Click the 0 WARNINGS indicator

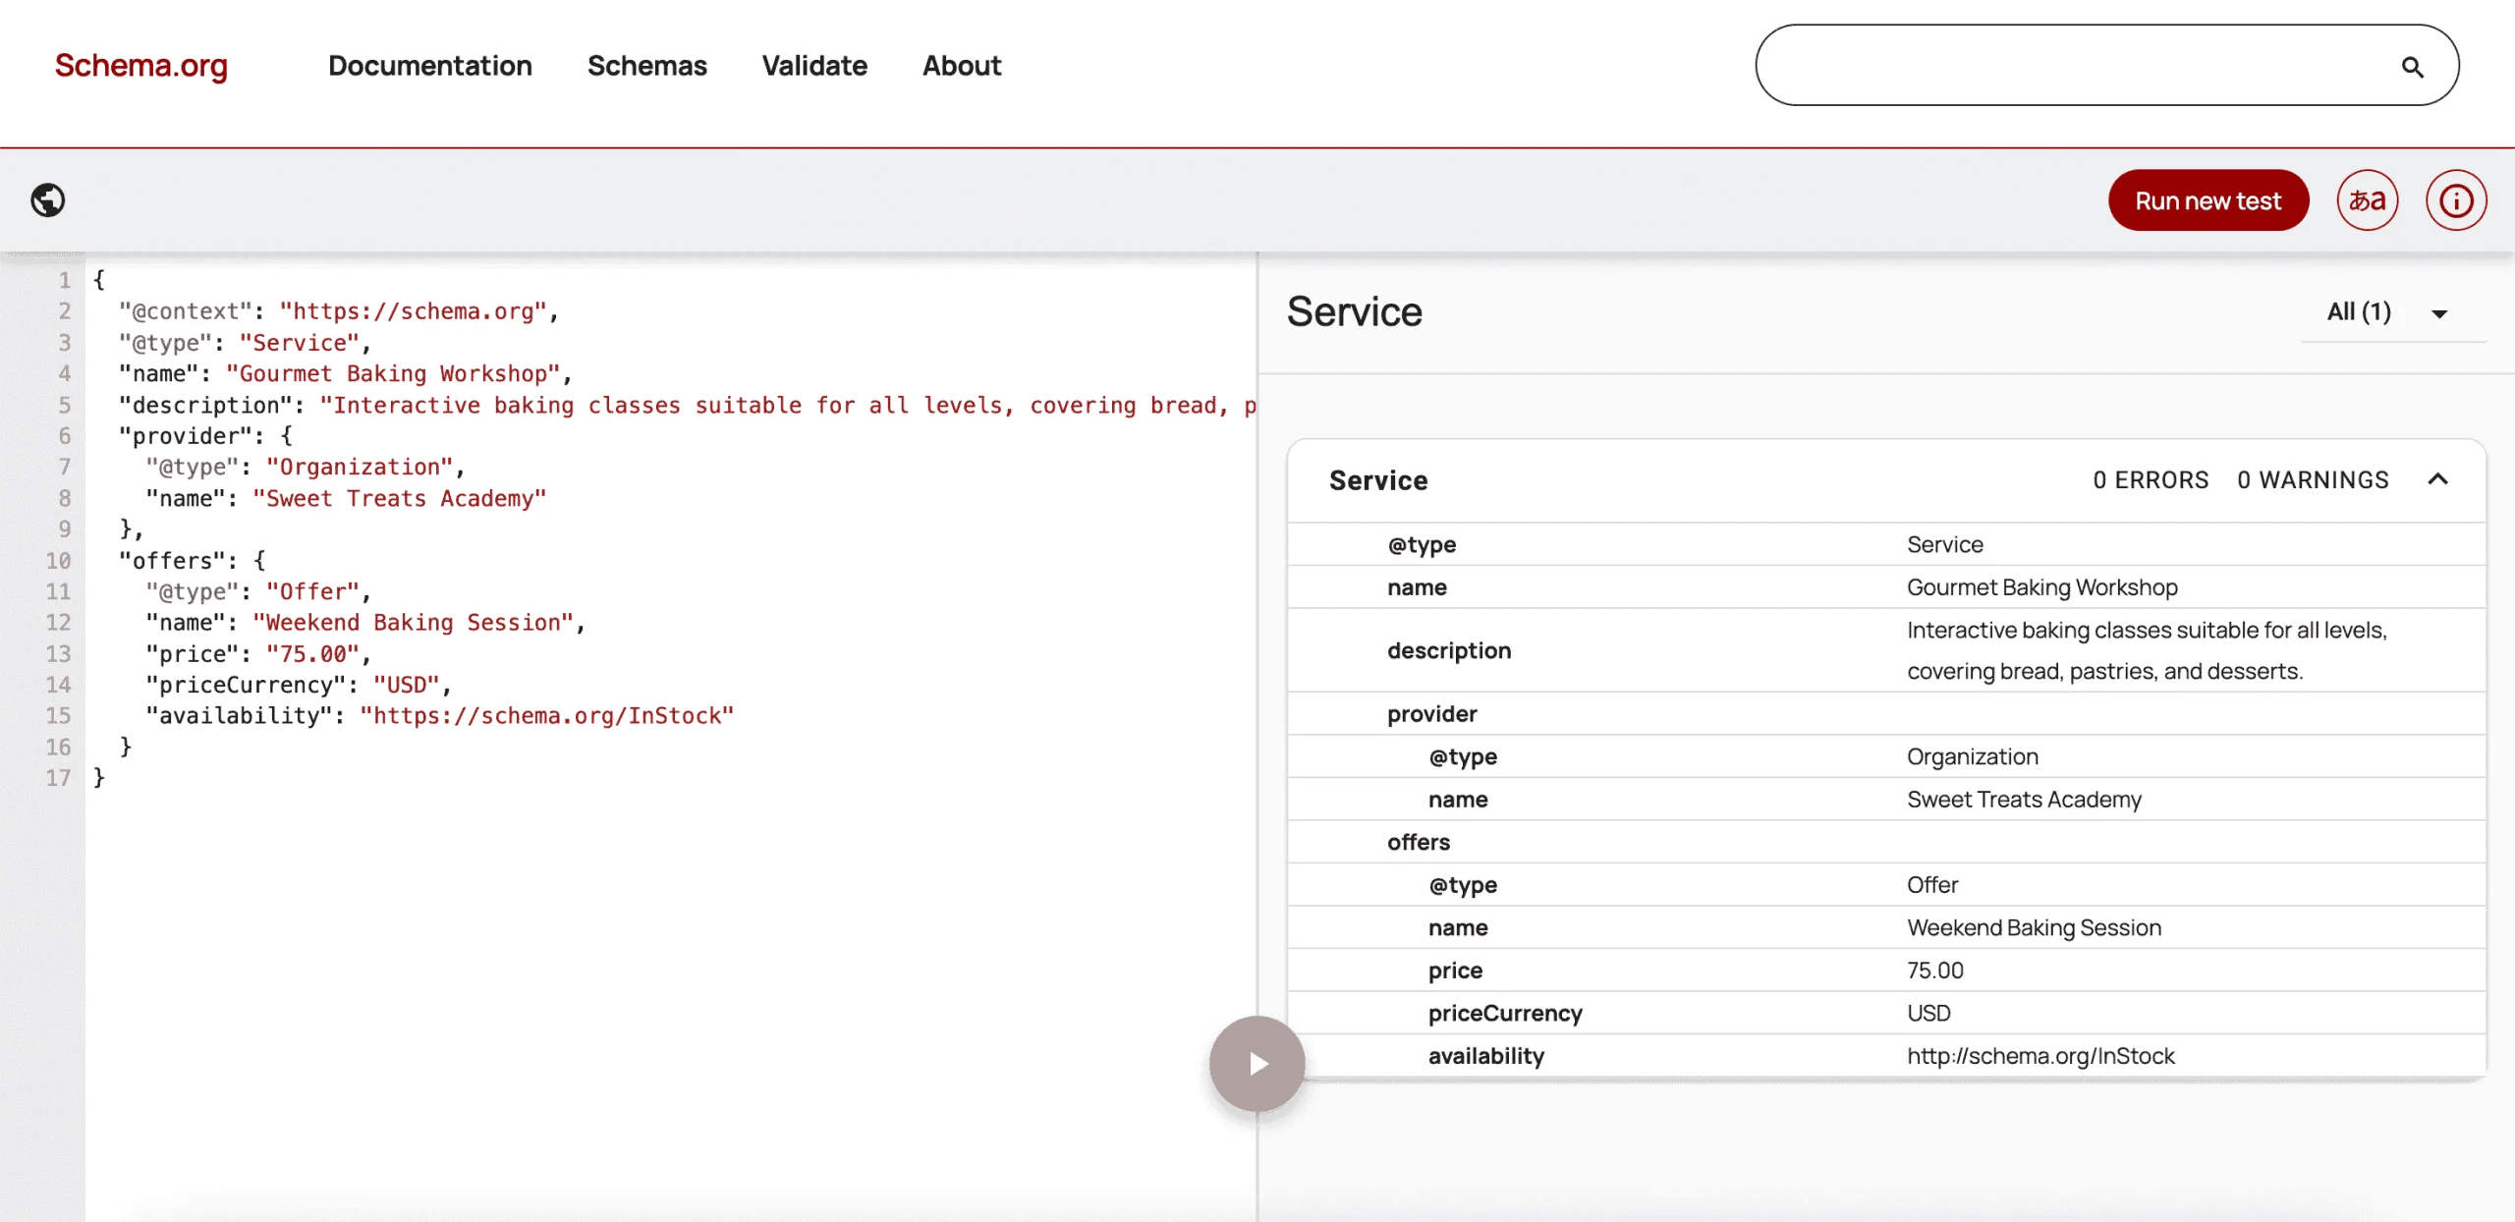pos(2311,479)
